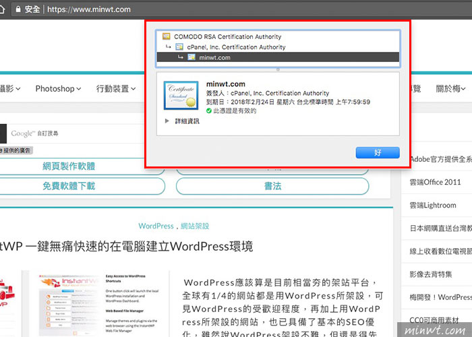Viewport: 472px width, 337px height.
Task: Open the 關於梅 dropdown menu
Action: point(450,88)
